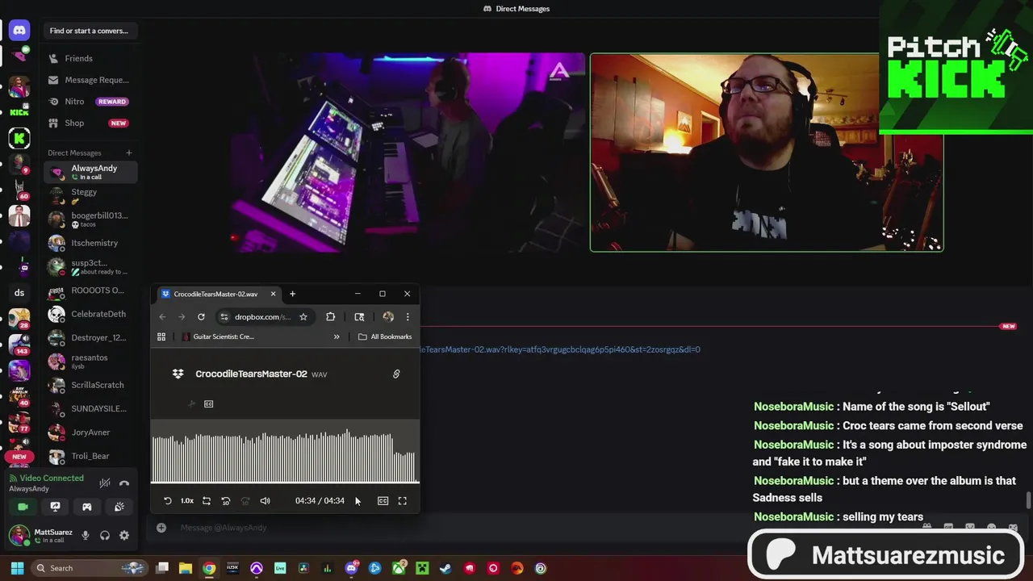Open the All Bookmarks folder
This screenshot has height=581, width=1033.
(385, 336)
